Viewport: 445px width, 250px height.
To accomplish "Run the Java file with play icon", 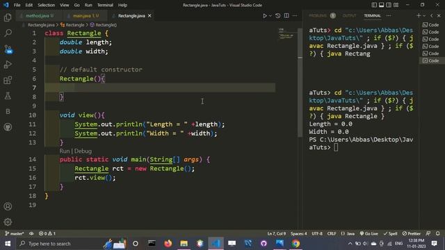I will pyautogui.click(x=264, y=16).
